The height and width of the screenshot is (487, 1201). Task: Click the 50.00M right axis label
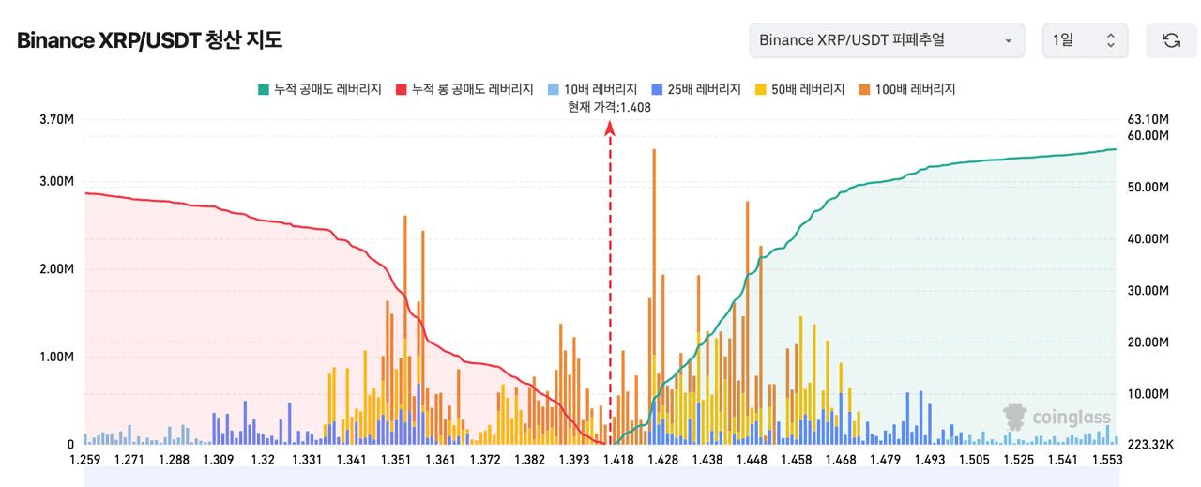point(1148,188)
